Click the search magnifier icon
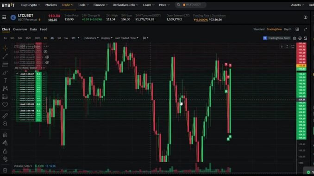Image resolution: width=314 pixels, height=176 pixels. pos(178,5)
